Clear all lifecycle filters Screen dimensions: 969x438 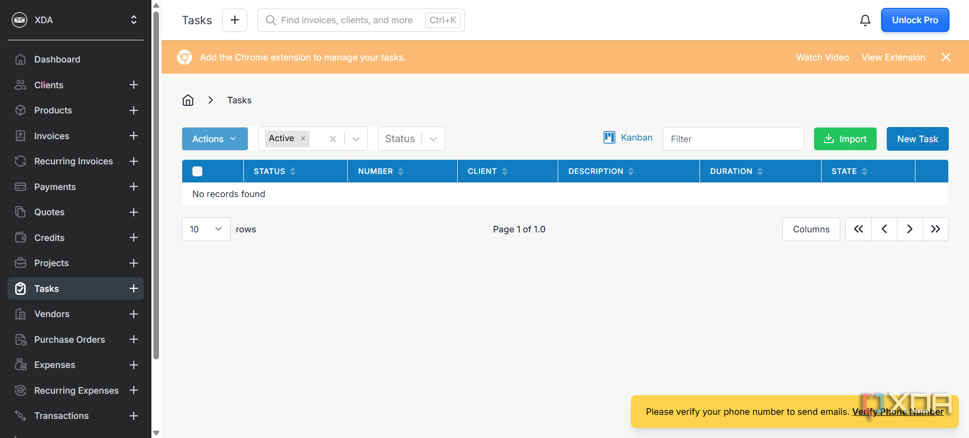pyautogui.click(x=333, y=139)
